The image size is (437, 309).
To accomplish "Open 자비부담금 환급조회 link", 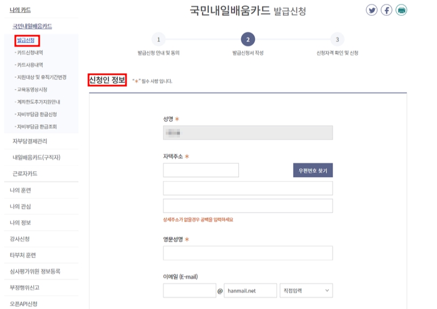I will tap(36, 126).
